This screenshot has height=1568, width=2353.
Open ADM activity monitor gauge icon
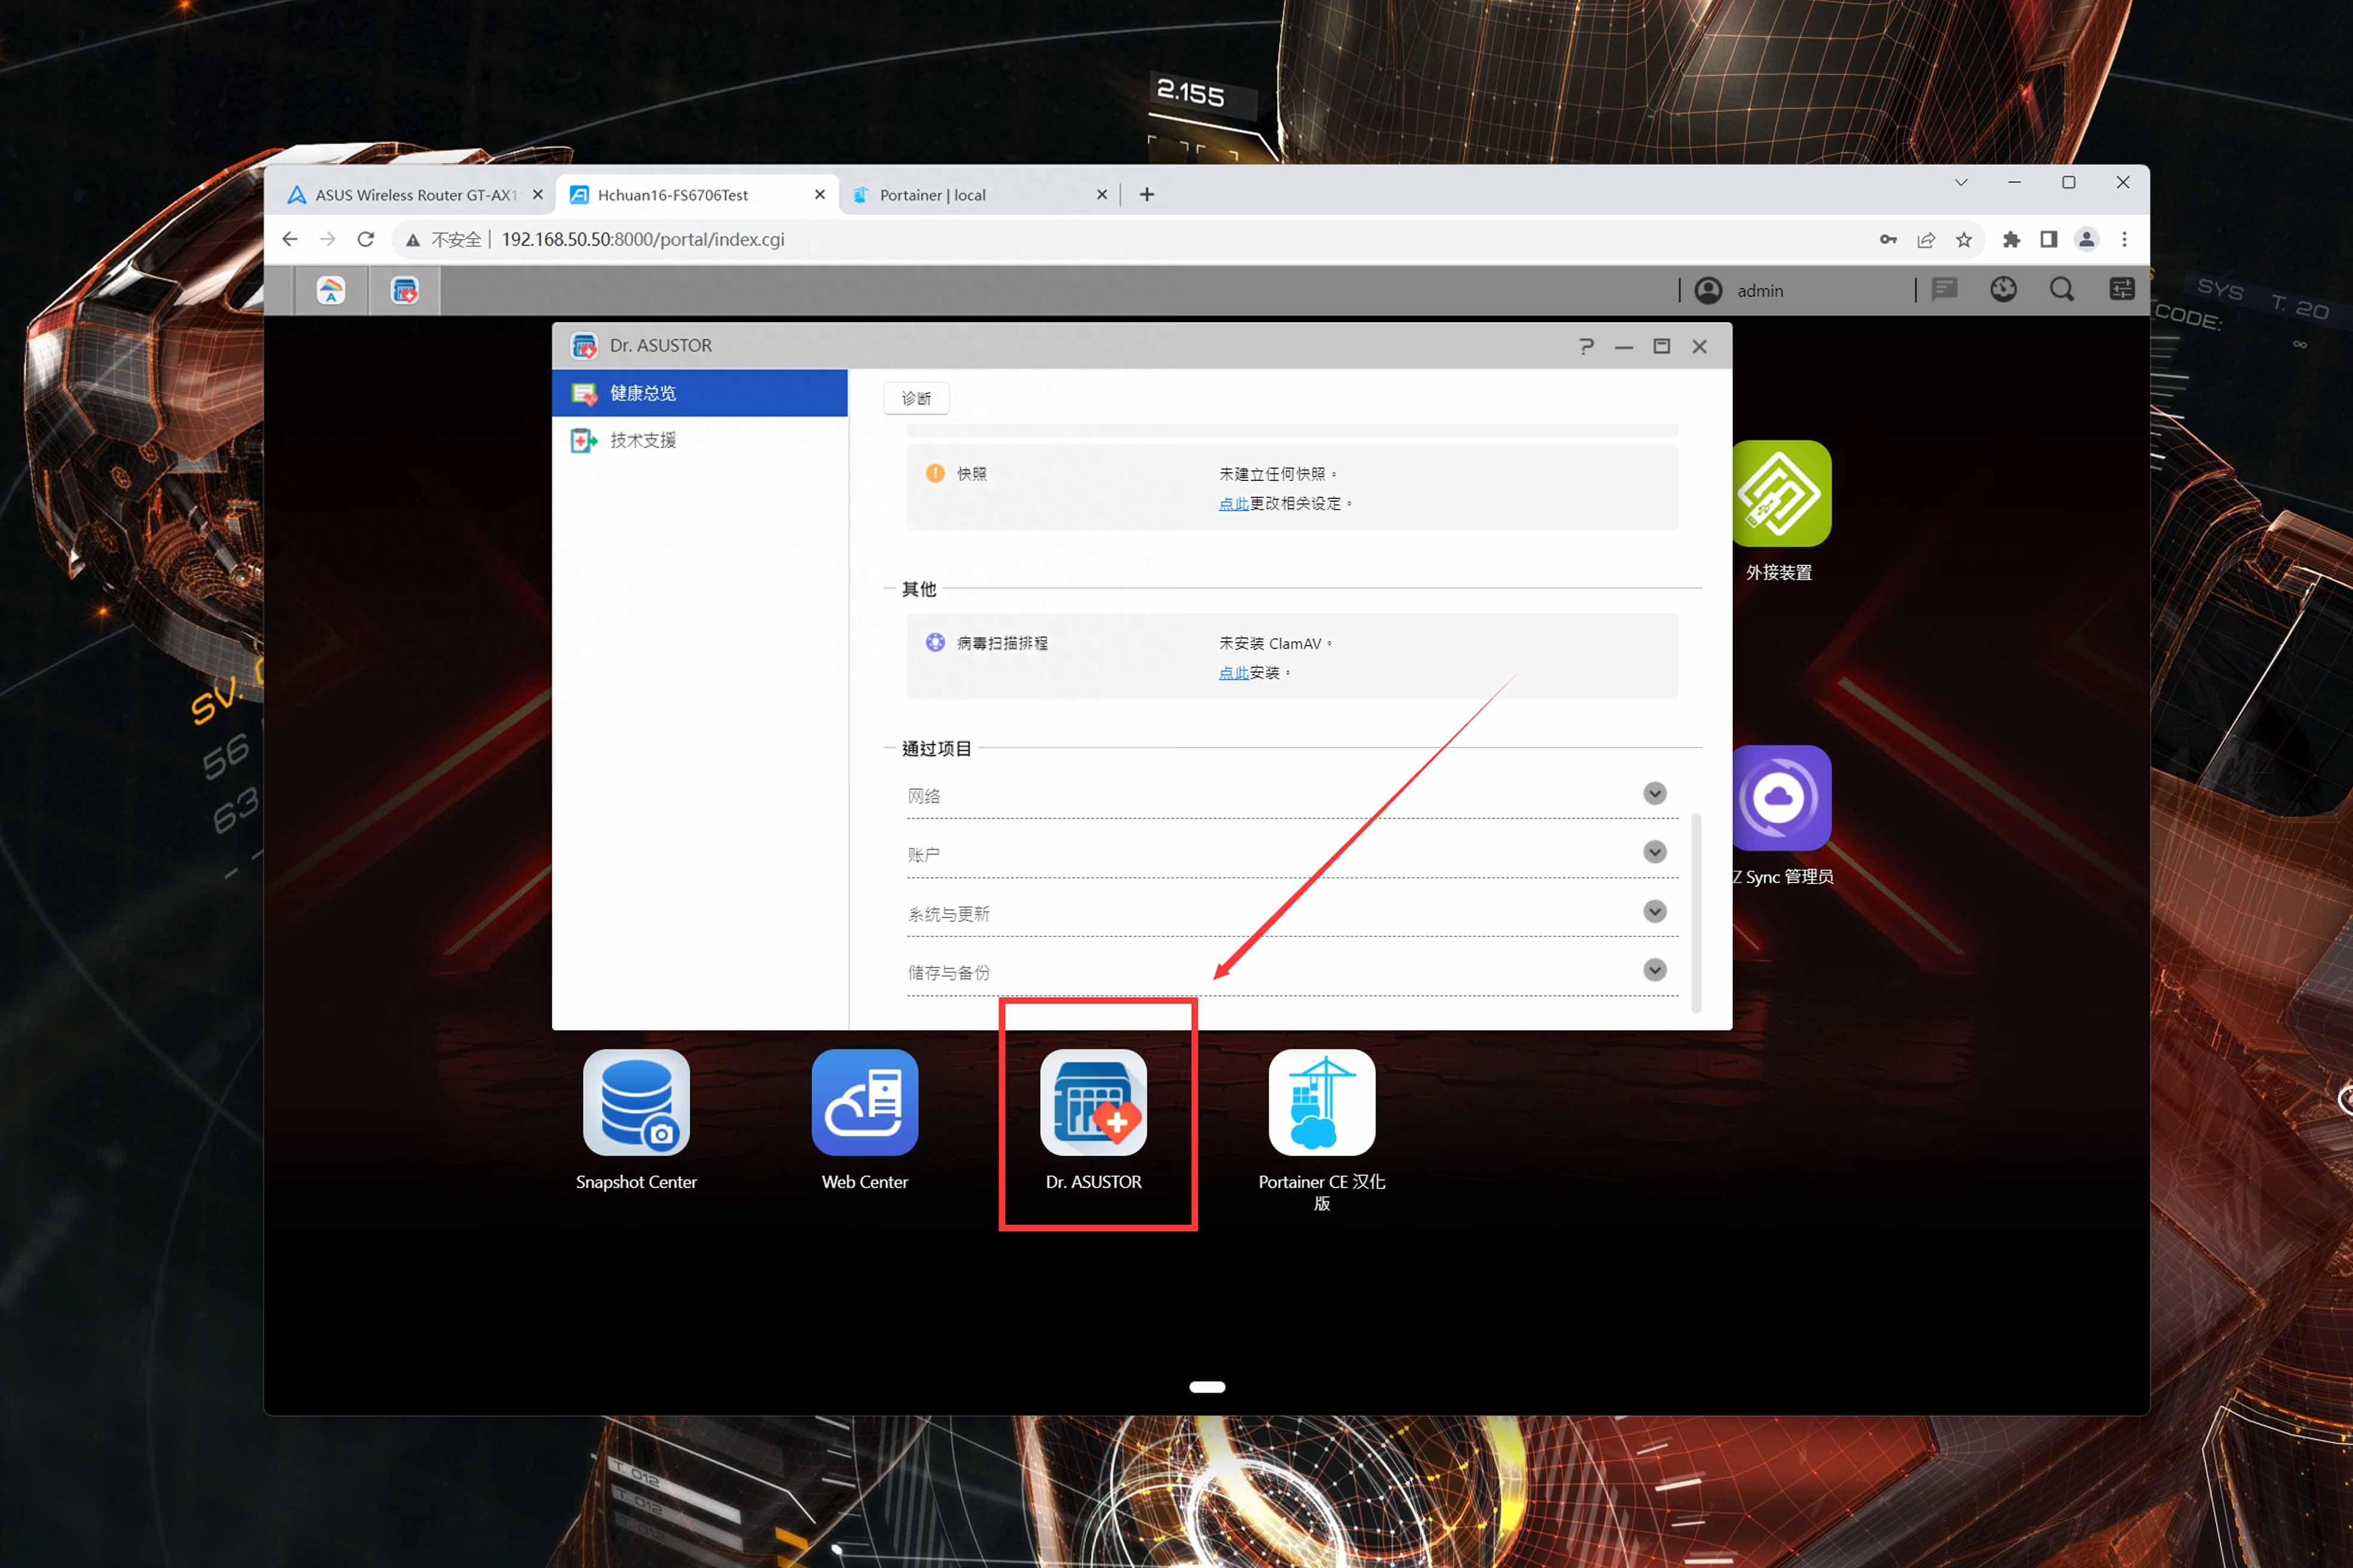pyautogui.click(x=2003, y=289)
